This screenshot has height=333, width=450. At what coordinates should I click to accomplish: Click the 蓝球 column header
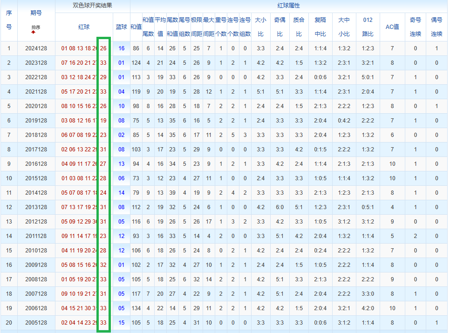tap(121, 27)
